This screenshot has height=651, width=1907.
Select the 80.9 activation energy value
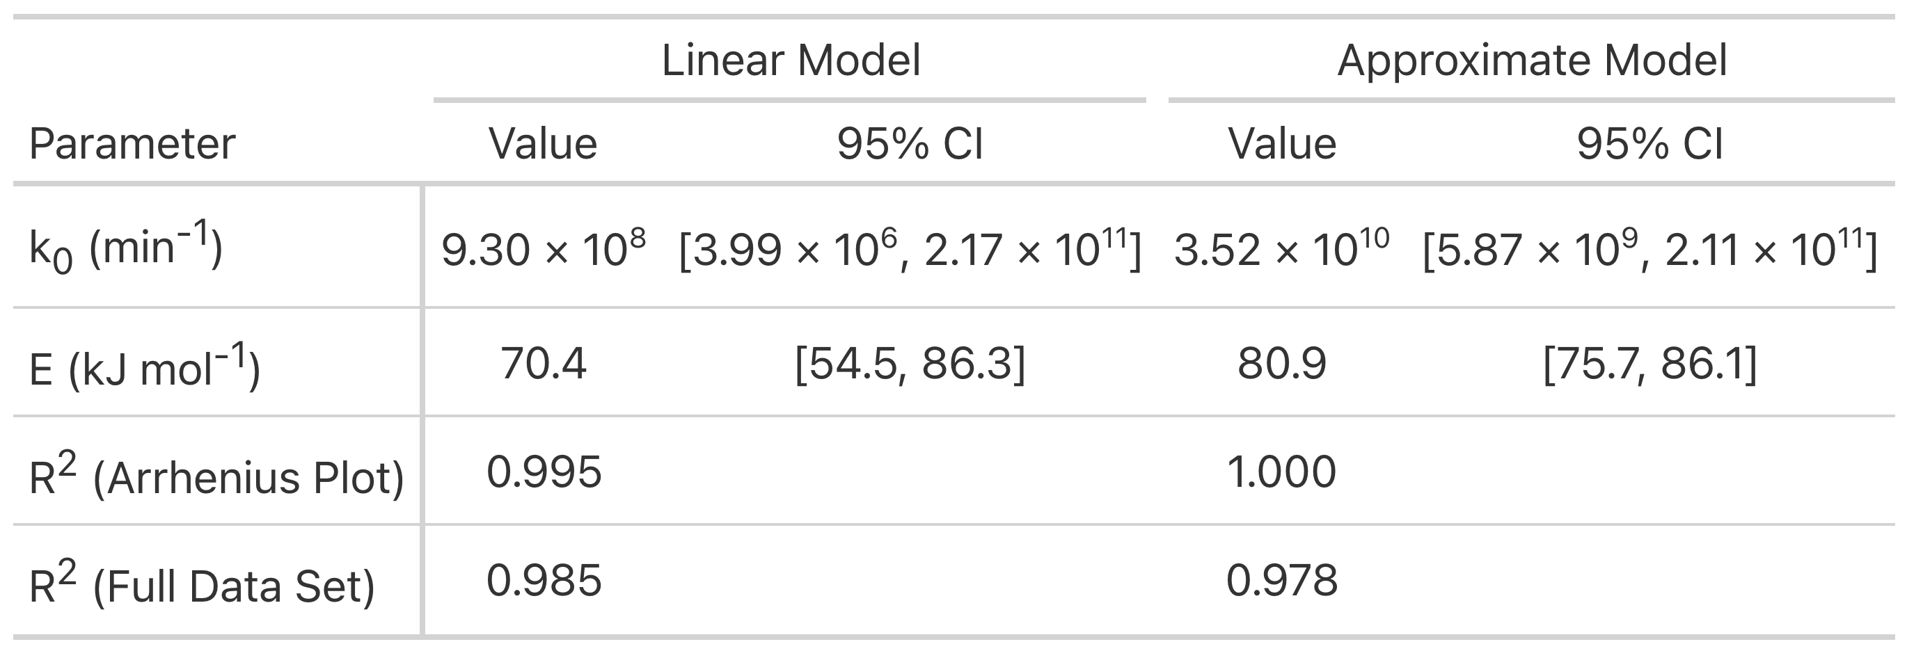(1281, 363)
